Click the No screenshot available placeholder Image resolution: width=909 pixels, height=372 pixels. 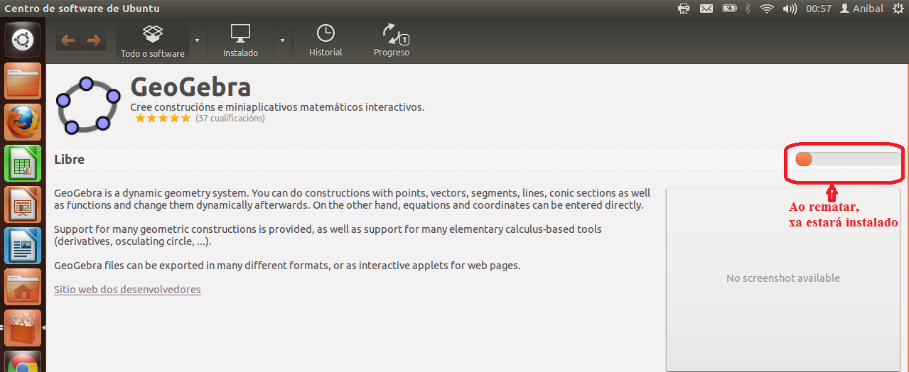(782, 278)
